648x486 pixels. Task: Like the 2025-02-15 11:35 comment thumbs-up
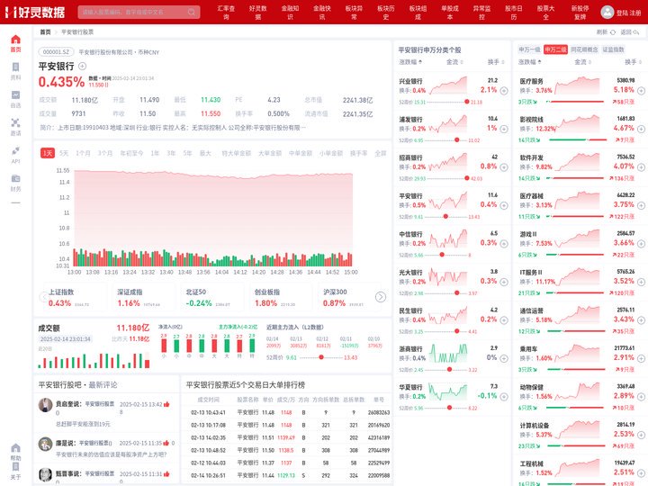coord(166,443)
